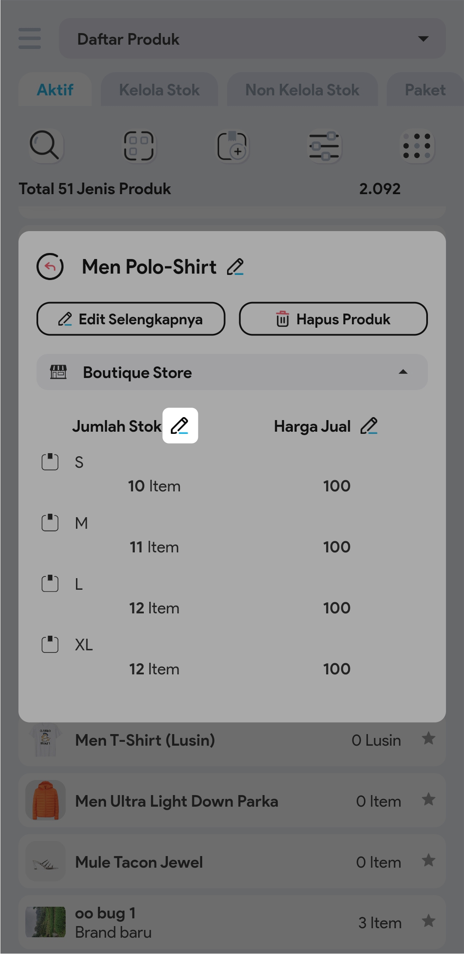Open the Men Ultra Light Down Parka thumbnail

coord(45,801)
